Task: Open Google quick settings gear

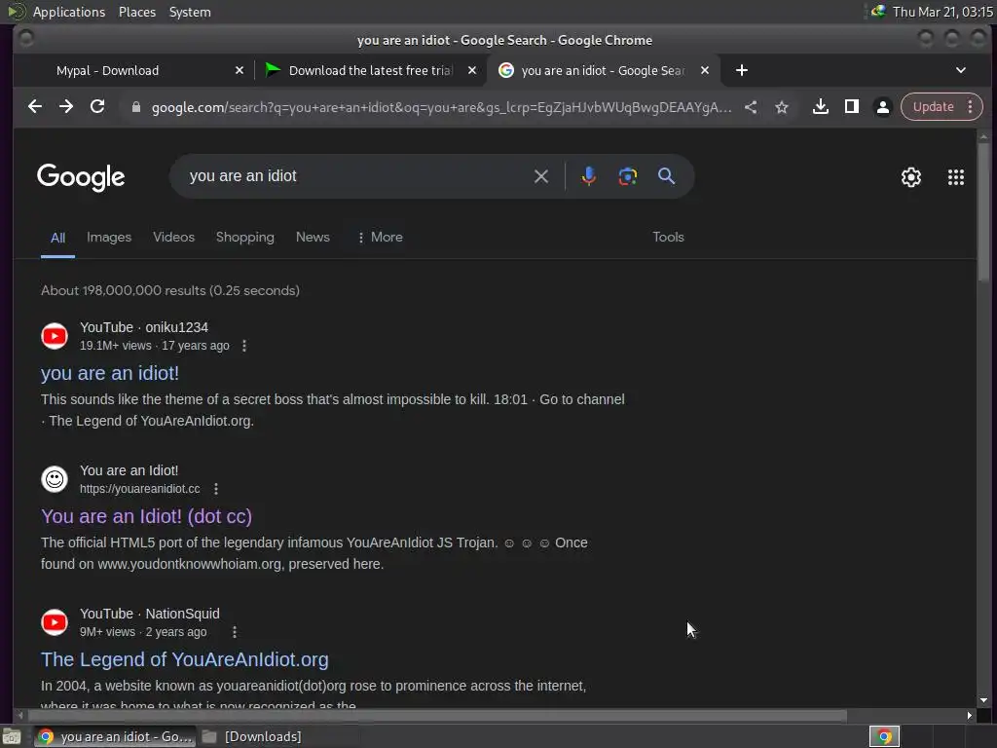Action: point(911,177)
